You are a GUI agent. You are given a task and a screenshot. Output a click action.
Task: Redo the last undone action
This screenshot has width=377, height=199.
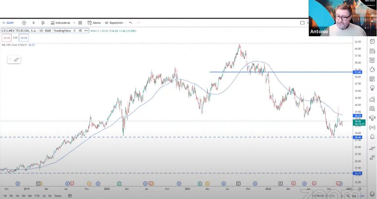[x=138, y=23]
